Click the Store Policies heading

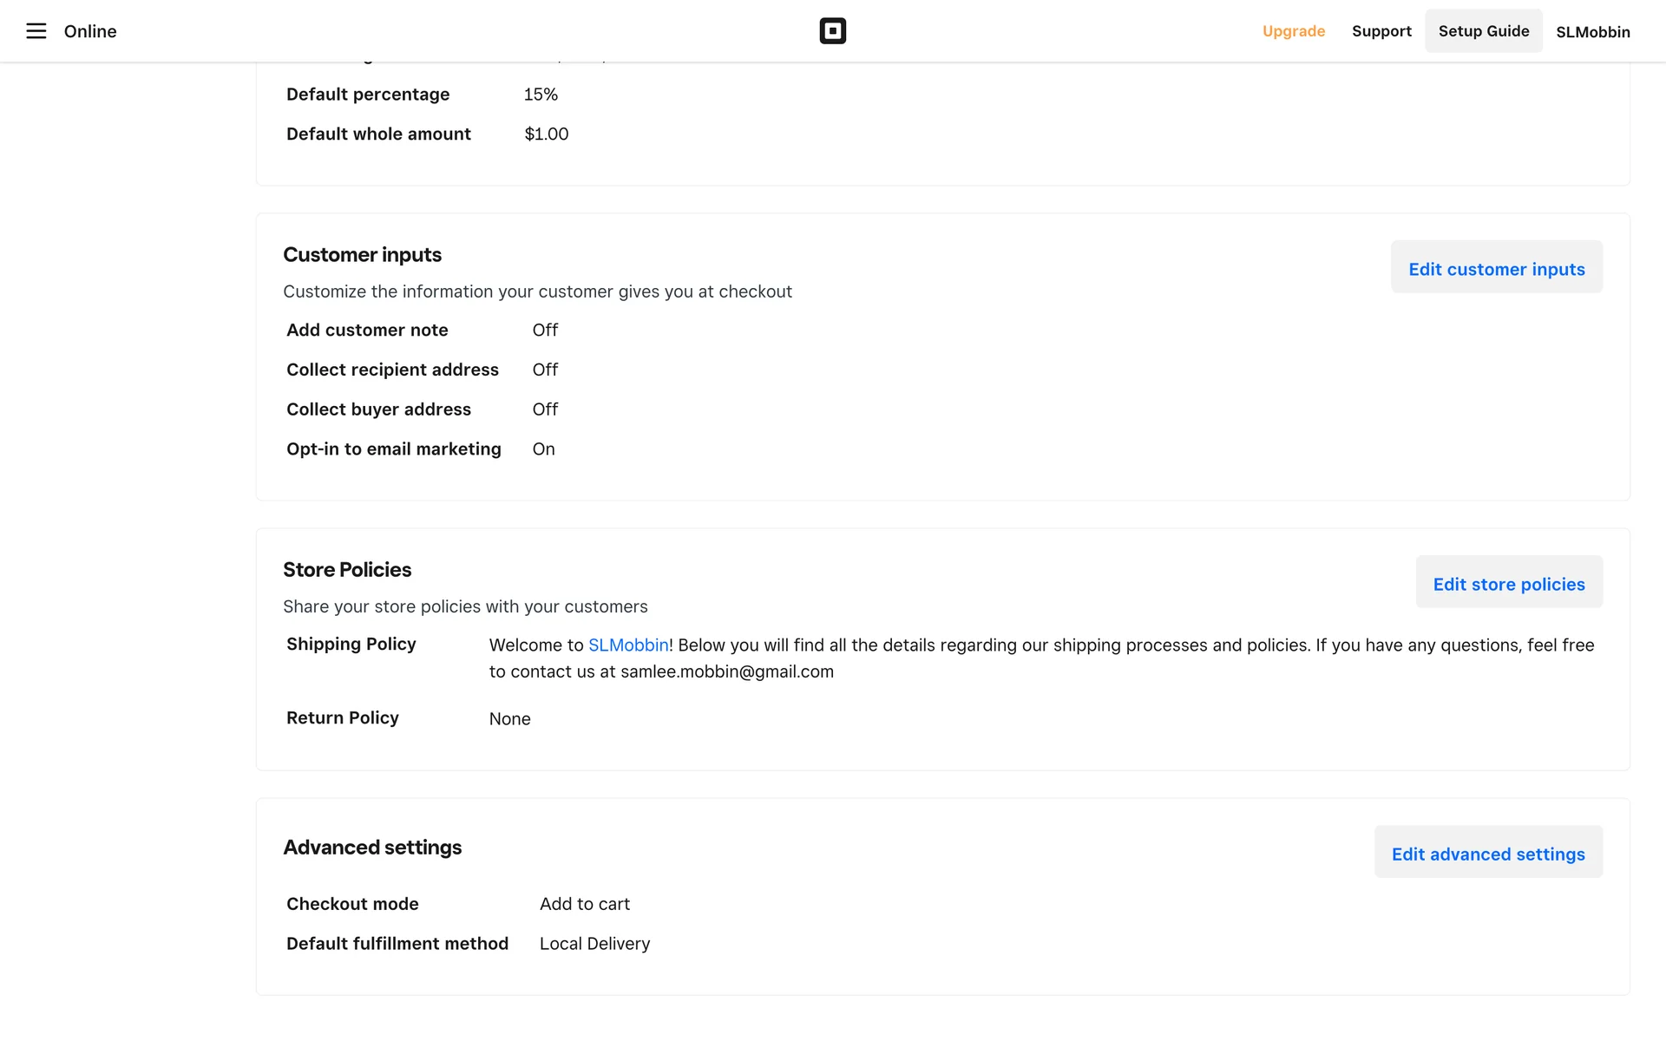(347, 570)
